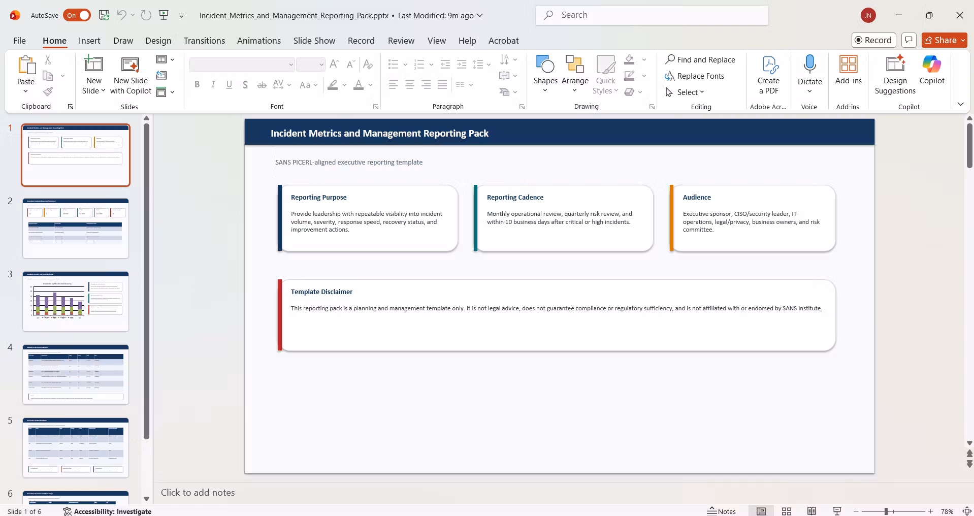Click Find and Replace
The image size is (974, 516).
pyautogui.click(x=700, y=59)
